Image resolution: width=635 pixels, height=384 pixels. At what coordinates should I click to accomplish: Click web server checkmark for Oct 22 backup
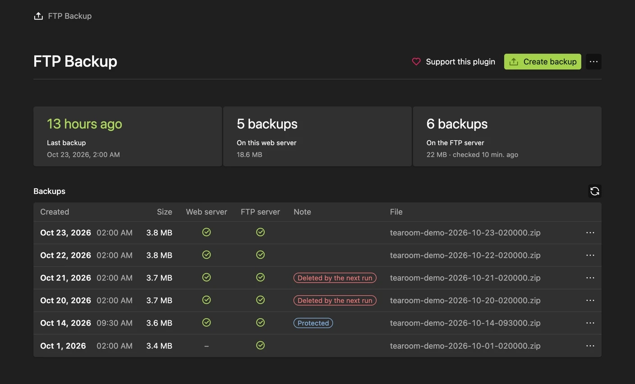[x=207, y=255]
